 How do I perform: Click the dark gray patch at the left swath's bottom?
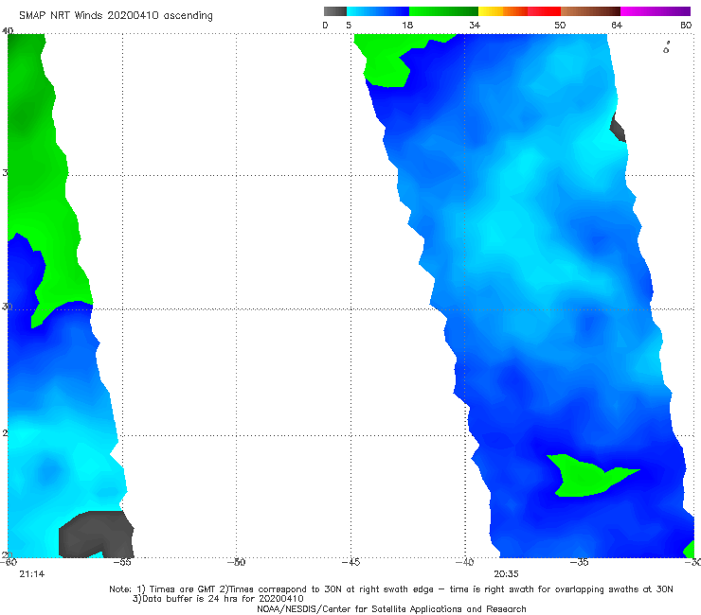point(96,535)
